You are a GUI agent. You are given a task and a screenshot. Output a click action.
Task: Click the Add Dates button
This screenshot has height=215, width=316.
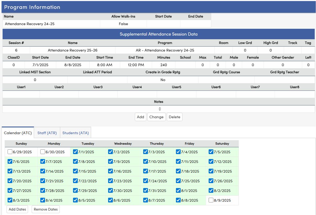[x=17, y=209]
